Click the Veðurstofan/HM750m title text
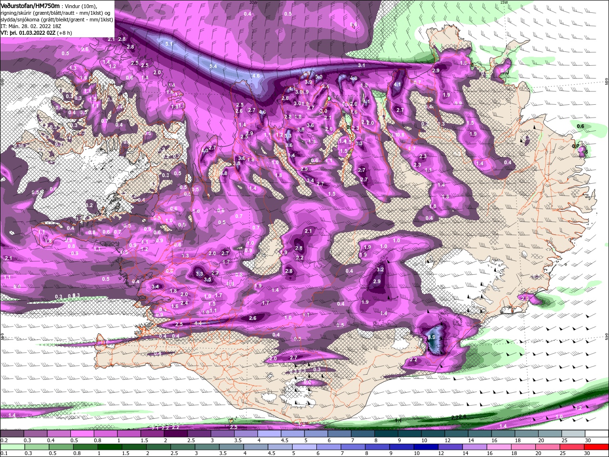Image resolution: width=609 pixels, height=457 pixels. pyautogui.click(x=30, y=5)
